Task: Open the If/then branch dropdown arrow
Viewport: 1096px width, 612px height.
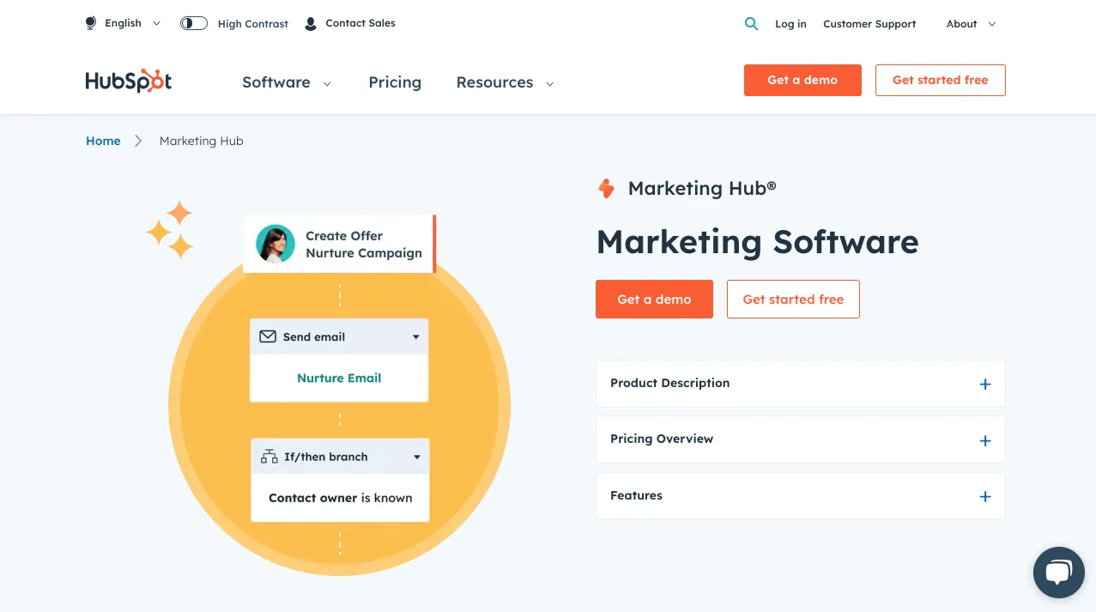Action: 417,457
